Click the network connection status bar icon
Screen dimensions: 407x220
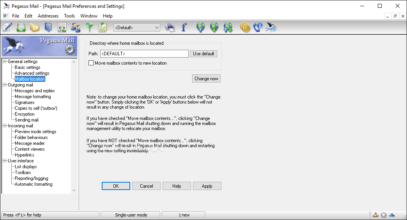[375, 215]
